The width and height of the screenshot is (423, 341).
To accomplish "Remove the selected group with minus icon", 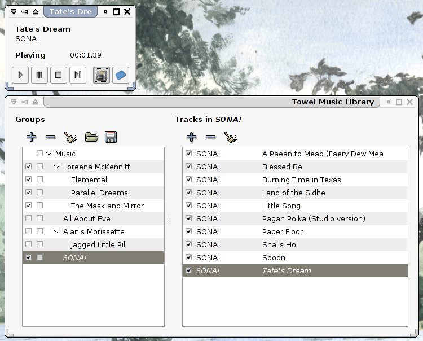I will [x=50, y=137].
